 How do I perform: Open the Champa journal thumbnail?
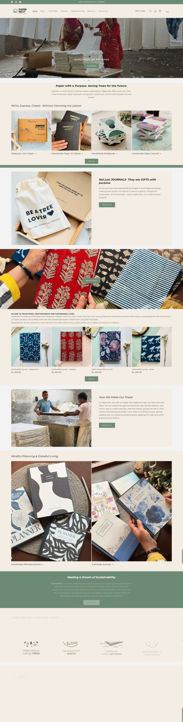coord(71,347)
